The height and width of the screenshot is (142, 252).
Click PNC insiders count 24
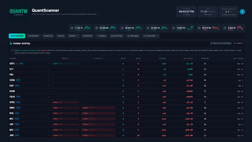click(x=205, y=75)
